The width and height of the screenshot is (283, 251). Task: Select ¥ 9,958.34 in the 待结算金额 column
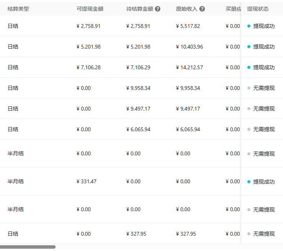pyautogui.click(x=138, y=88)
